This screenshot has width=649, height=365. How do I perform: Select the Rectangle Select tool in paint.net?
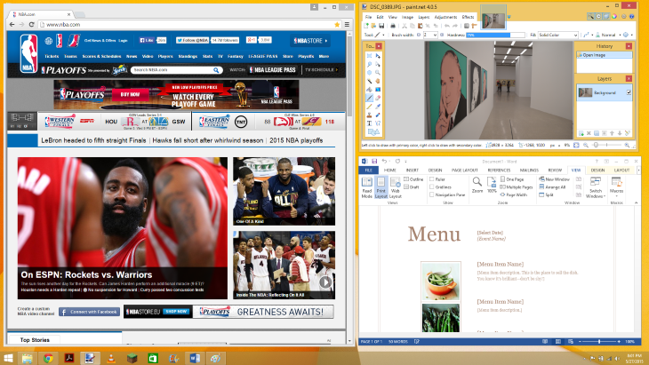pos(369,56)
